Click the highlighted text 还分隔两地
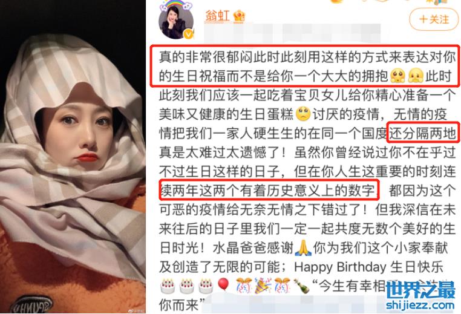This screenshot has width=461, height=314. [422, 133]
